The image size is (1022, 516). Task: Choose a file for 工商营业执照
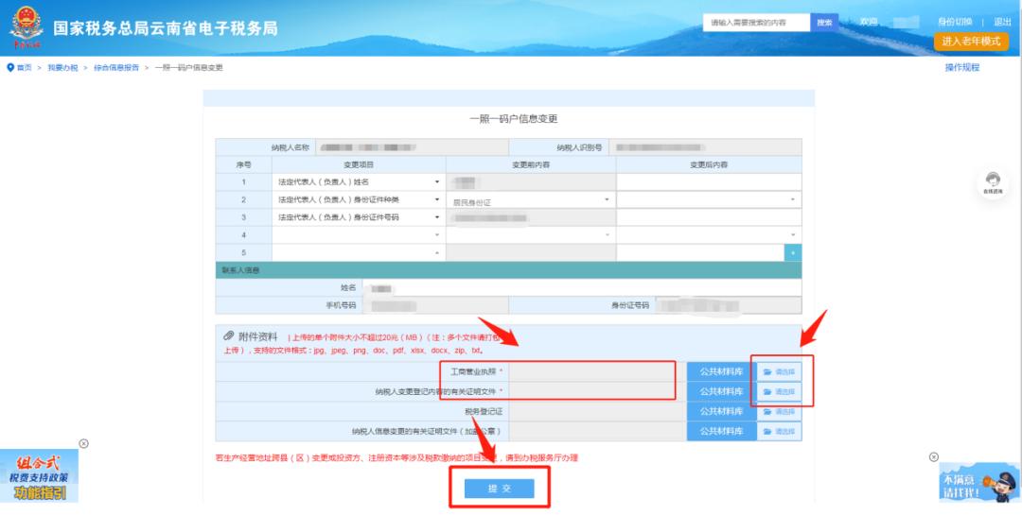[x=779, y=372]
